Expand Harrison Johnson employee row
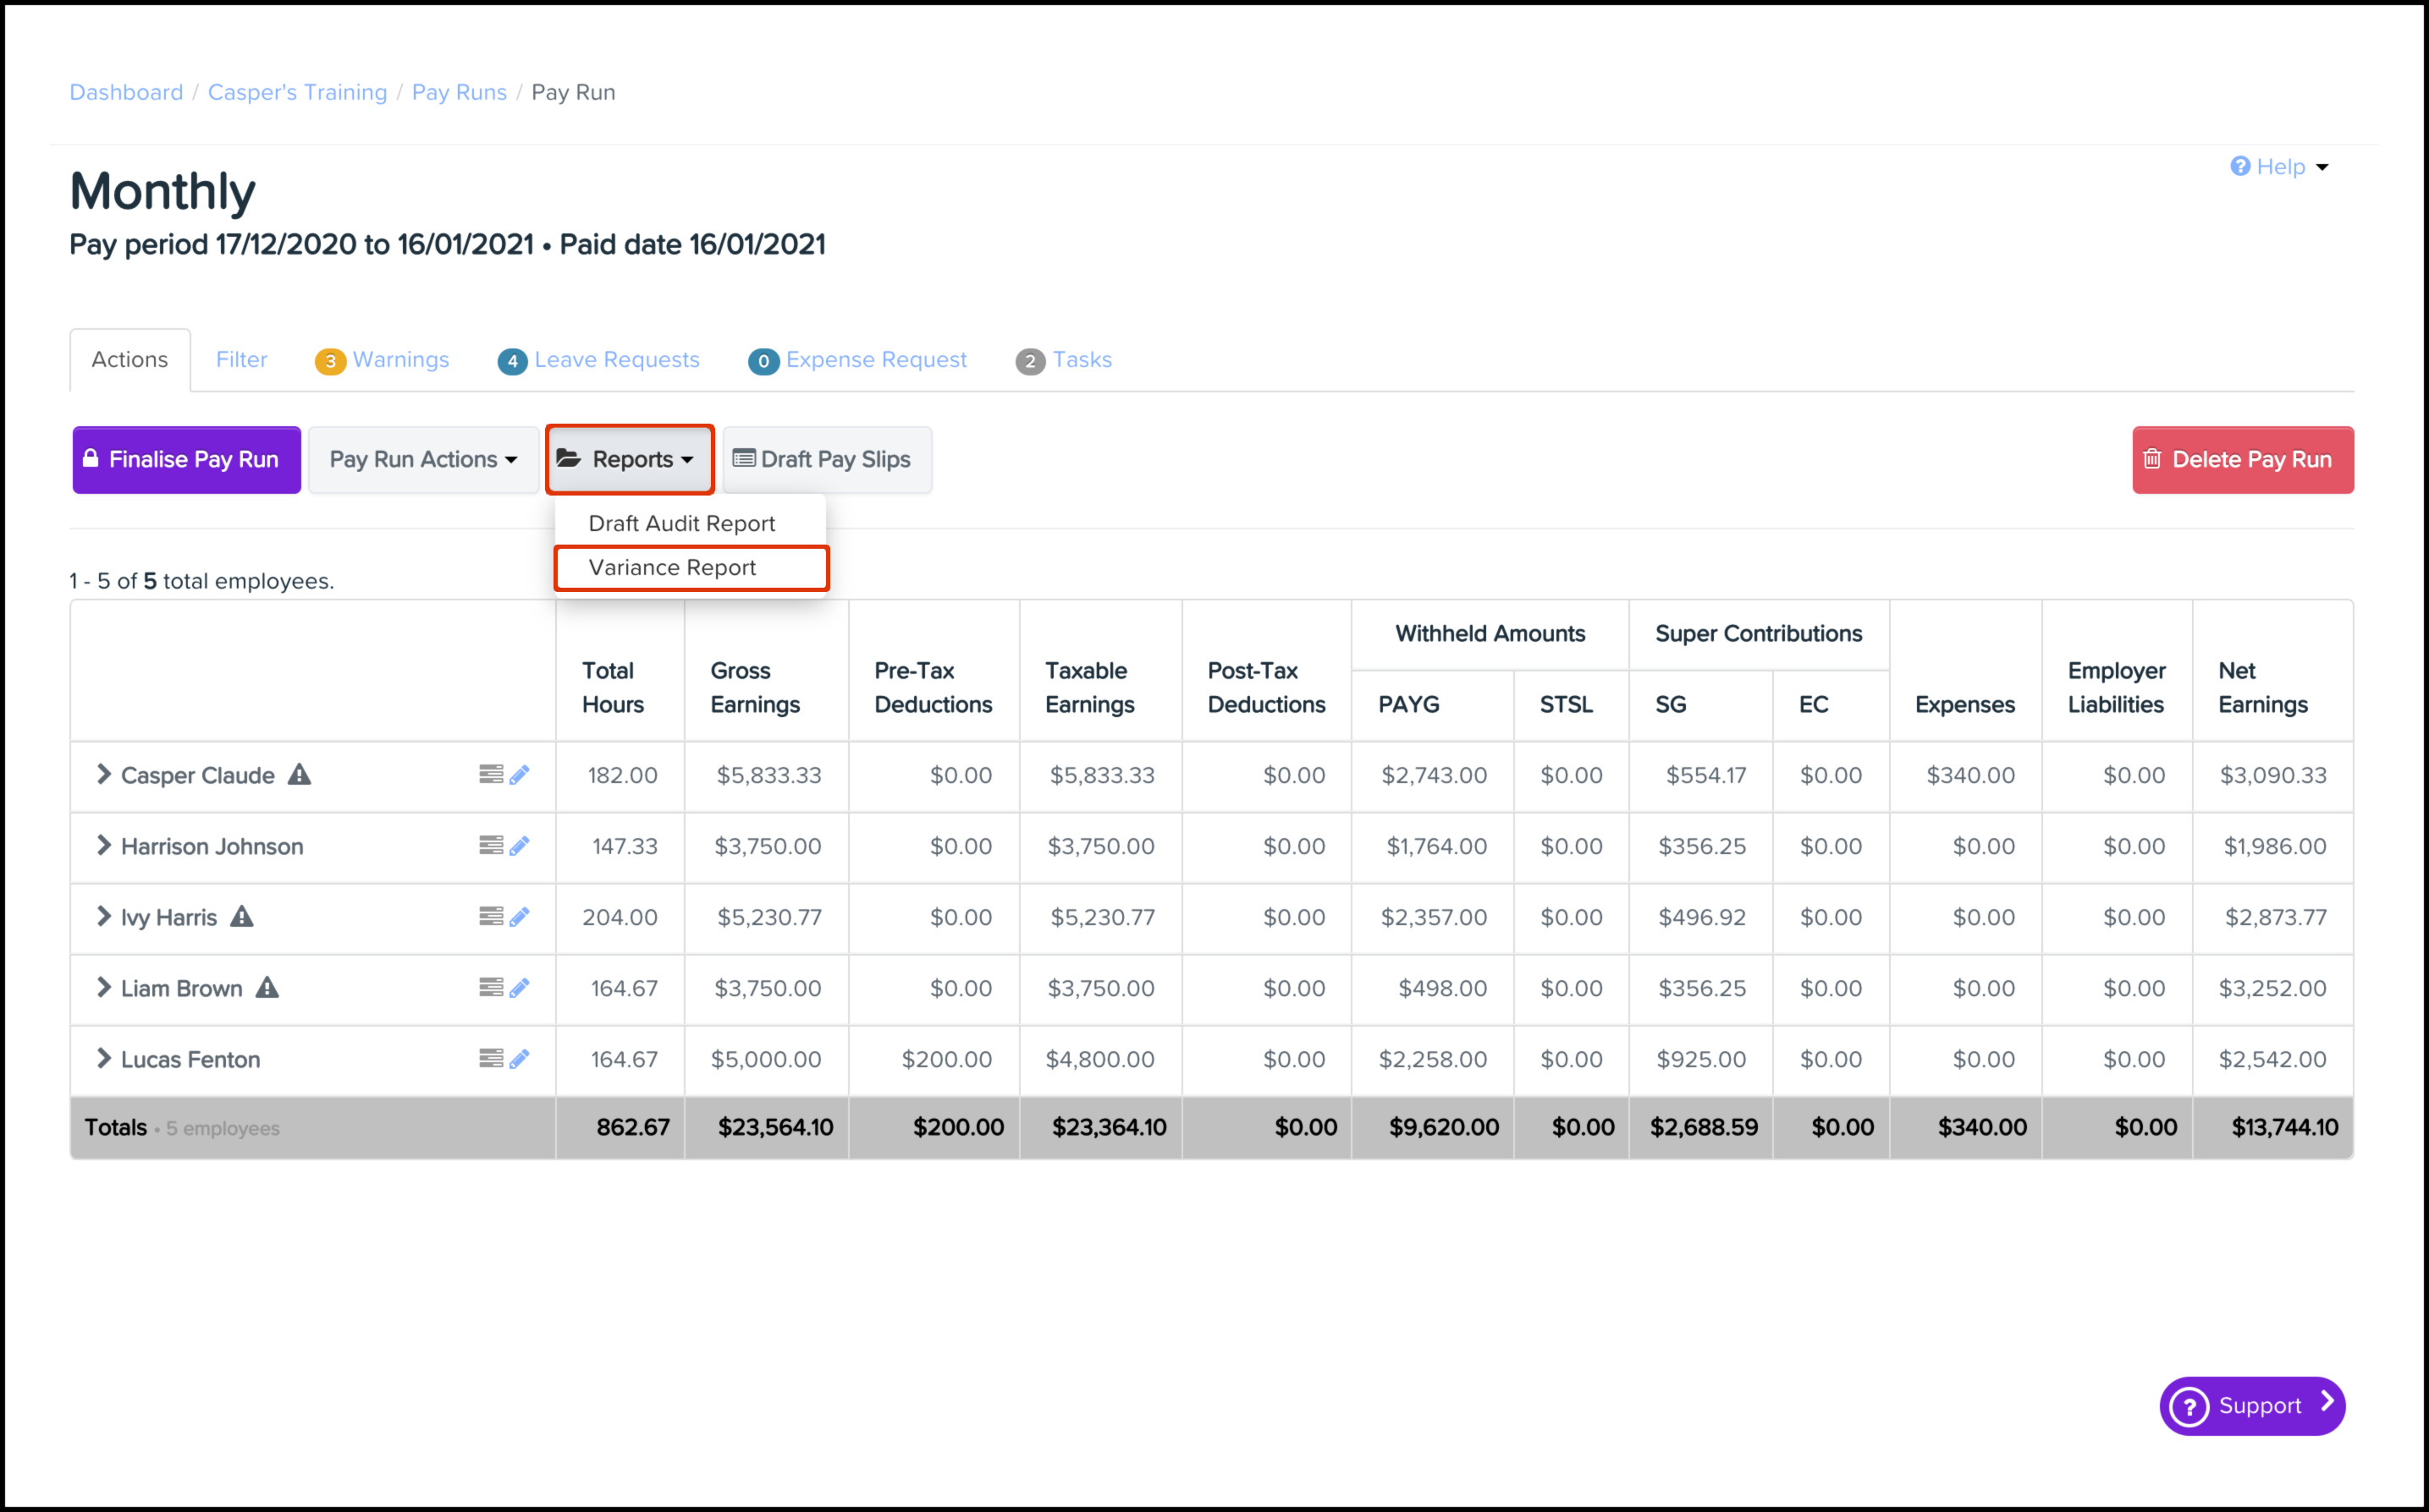 coord(103,846)
